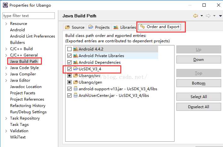Select the android-support-v13.jar entry label
This screenshot has width=223, height=147.
tap(118, 89)
